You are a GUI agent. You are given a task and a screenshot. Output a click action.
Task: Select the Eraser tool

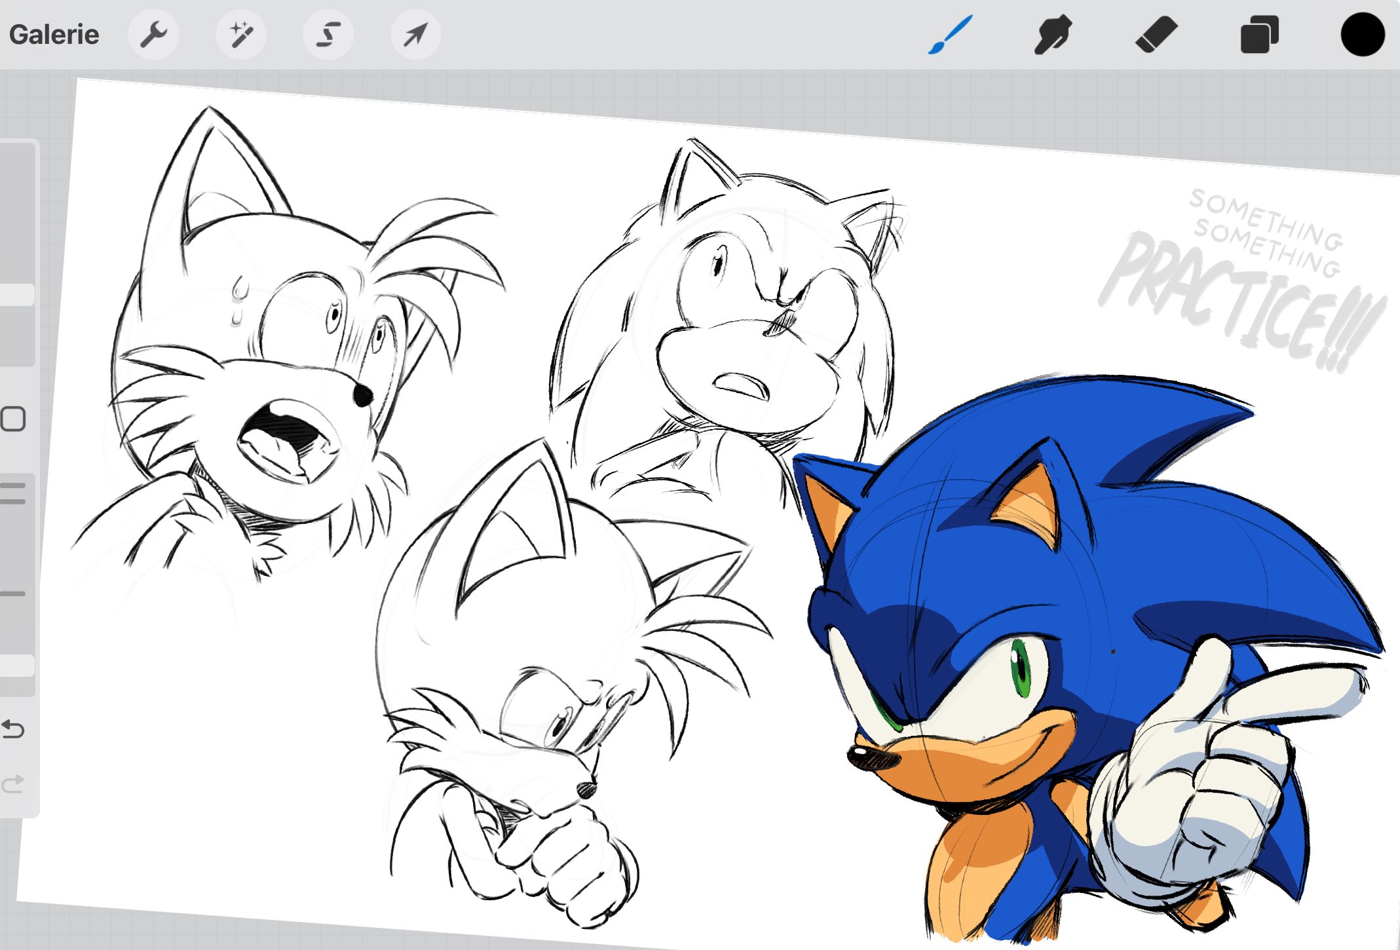(x=1156, y=35)
